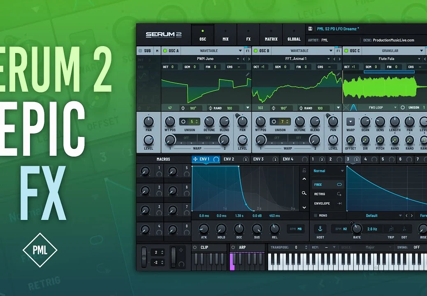Image resolution: width=427 pixels, height=296 pixels.
Task: Disable oscillator OSC C
Action: pos(346,51)
